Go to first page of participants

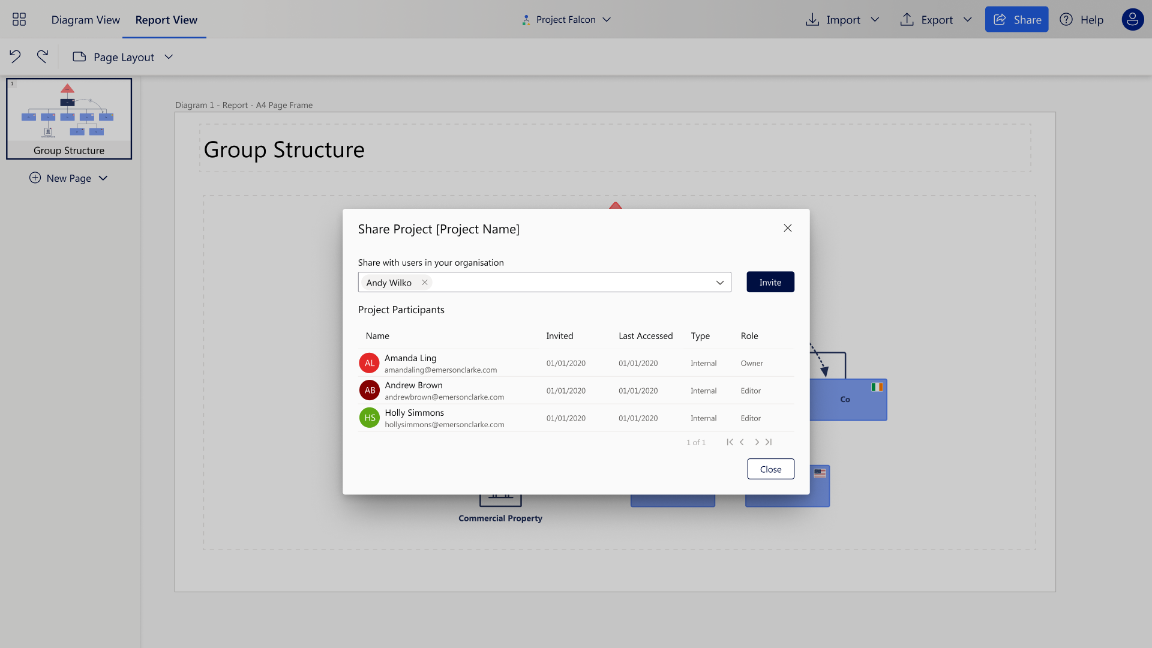pyautogui.click(x=730, y=442)
